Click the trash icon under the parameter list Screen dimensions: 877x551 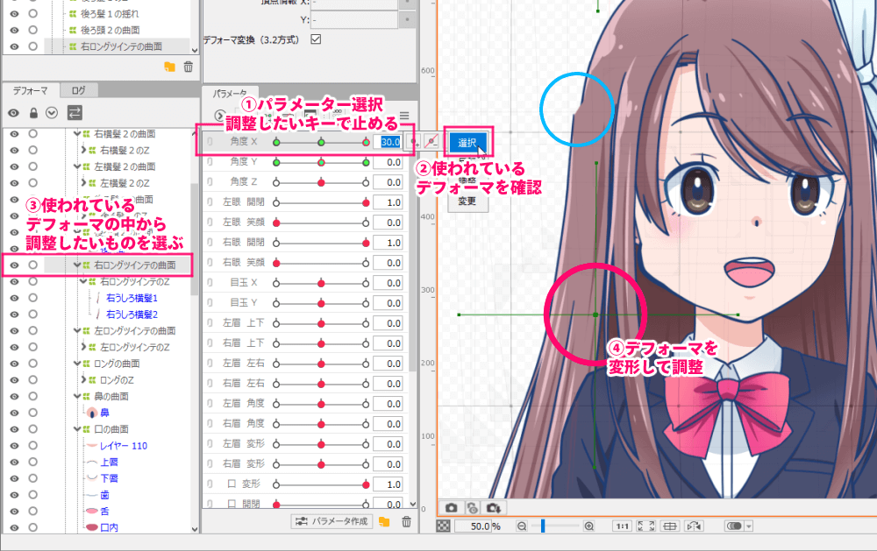coord(407,521)
